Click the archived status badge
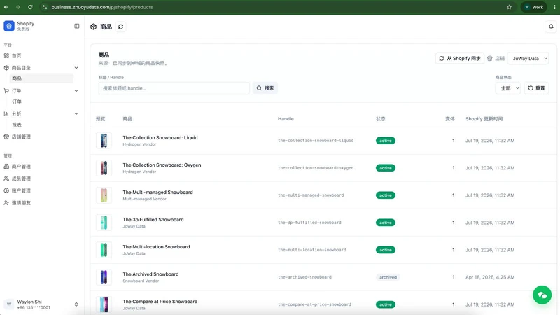Screen dimensions: 560x315 [388, 277]
